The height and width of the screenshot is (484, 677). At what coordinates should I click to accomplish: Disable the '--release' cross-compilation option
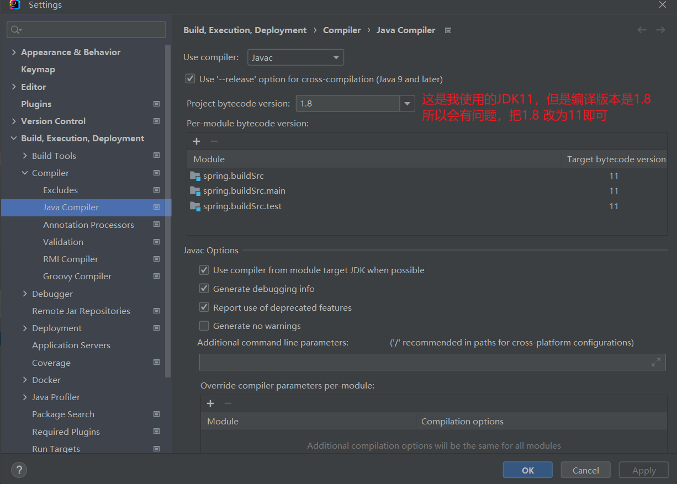(x=191, y=79)
